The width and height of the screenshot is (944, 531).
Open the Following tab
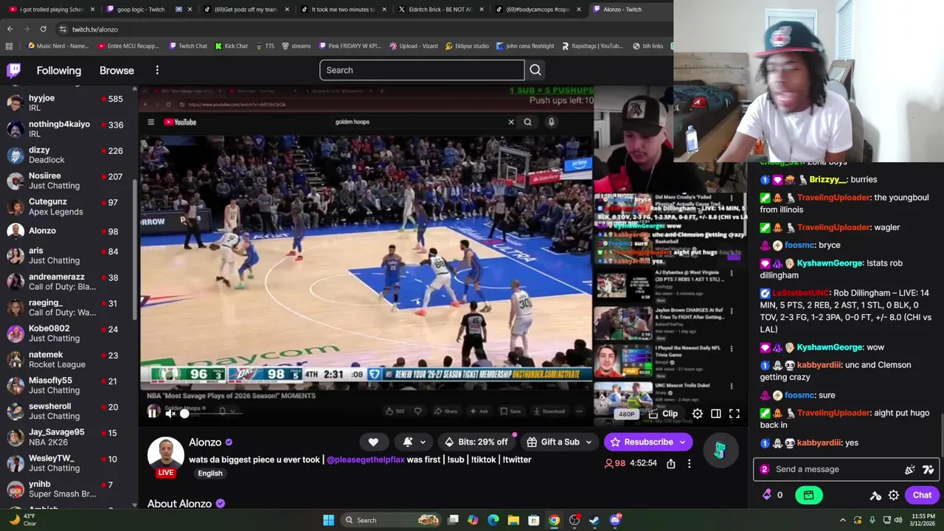point(59,70)
